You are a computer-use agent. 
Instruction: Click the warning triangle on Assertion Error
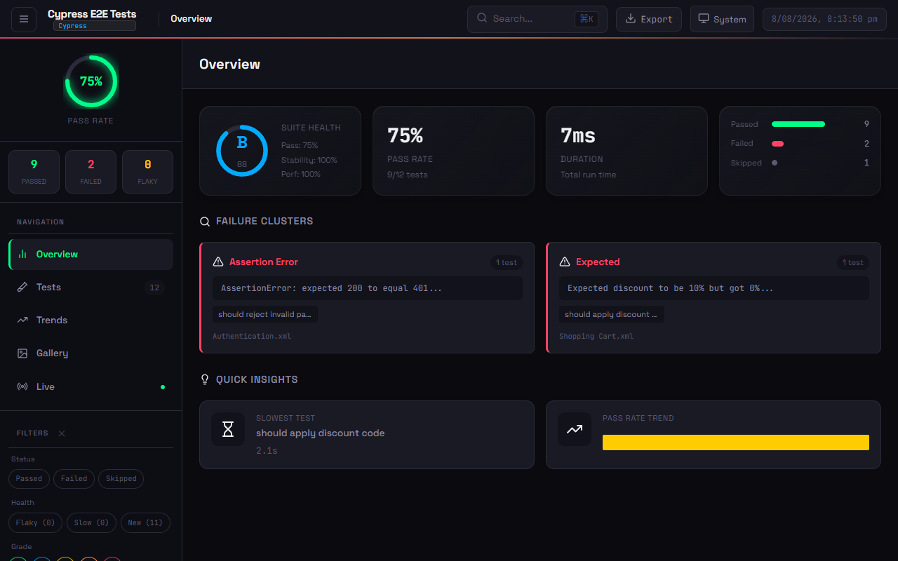click(218, 262)
